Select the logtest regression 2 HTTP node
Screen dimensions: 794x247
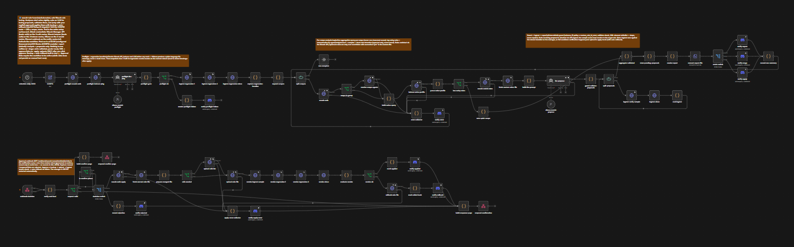(x=210, y=77)
